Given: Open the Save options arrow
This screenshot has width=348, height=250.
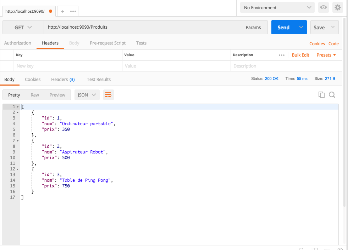Looking at the screenshot, I should (x=333, y=27).
